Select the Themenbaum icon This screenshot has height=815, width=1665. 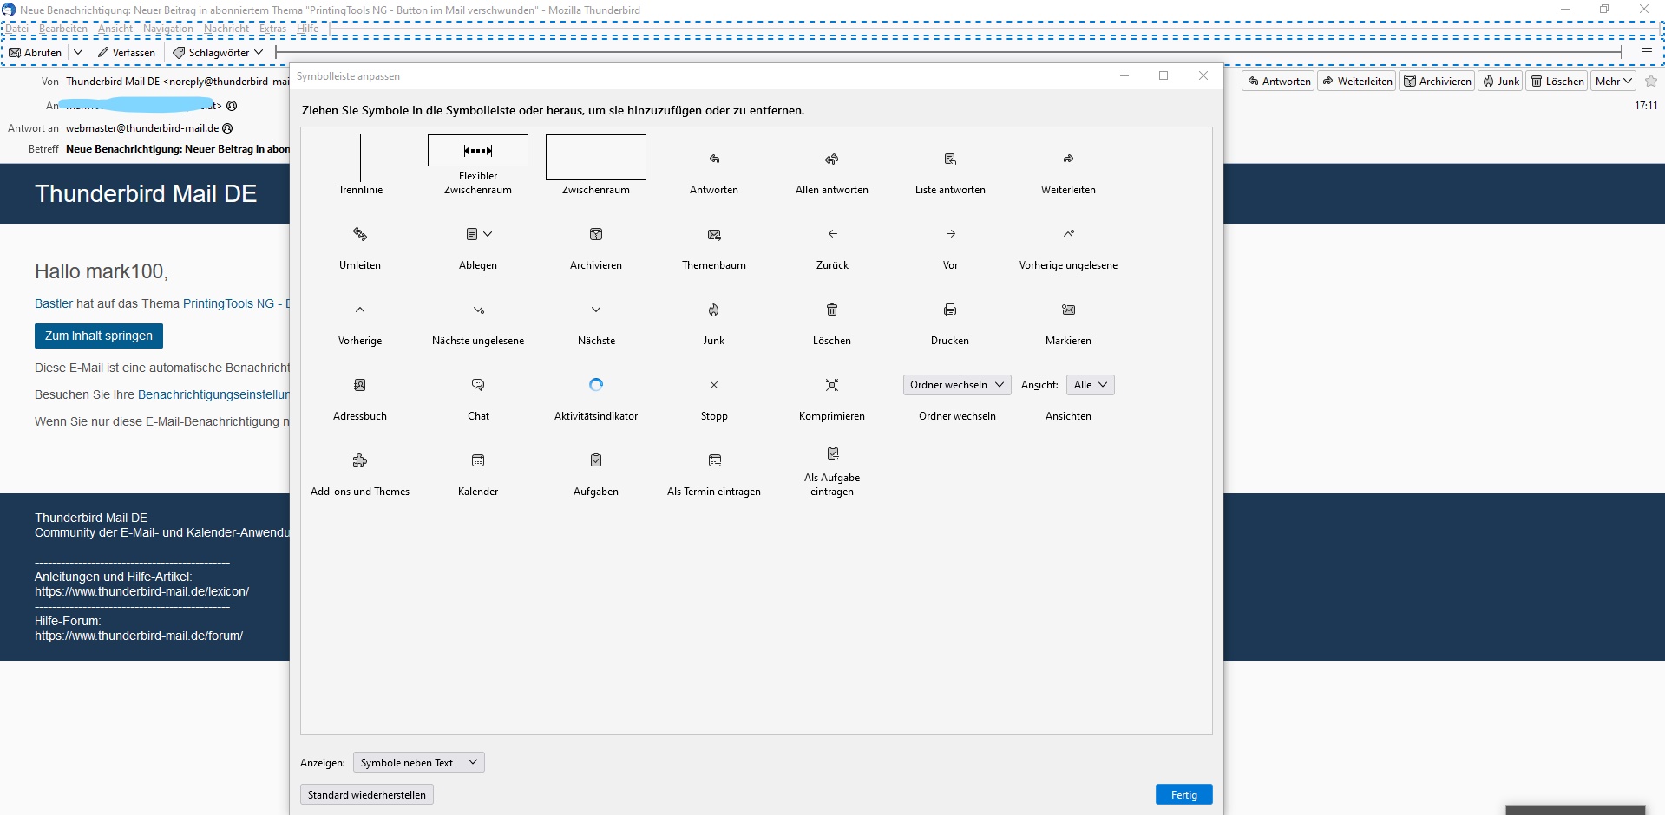tap(714, 234)
